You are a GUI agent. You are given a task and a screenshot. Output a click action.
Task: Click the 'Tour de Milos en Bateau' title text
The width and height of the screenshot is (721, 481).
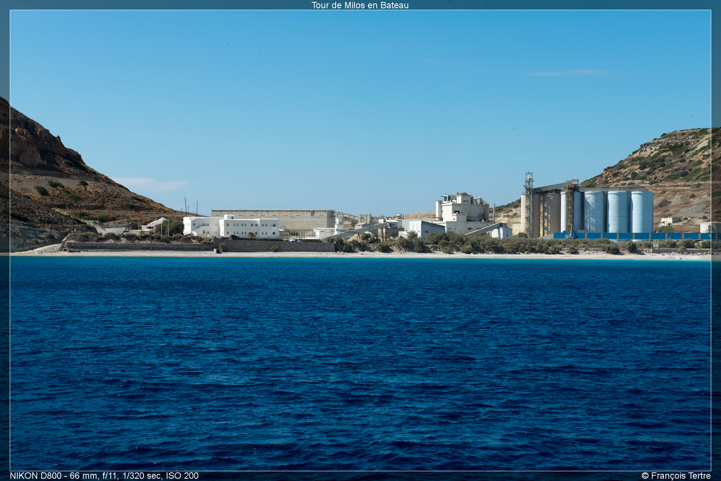click(x=360, y=5)
